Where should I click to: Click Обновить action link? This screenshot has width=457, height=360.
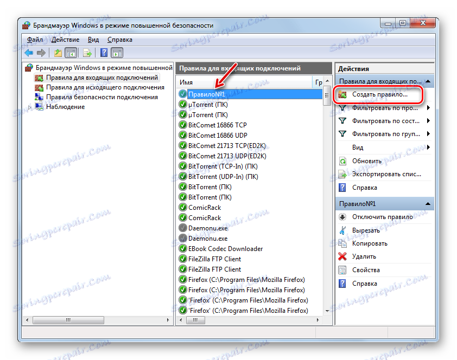(367, 161)
